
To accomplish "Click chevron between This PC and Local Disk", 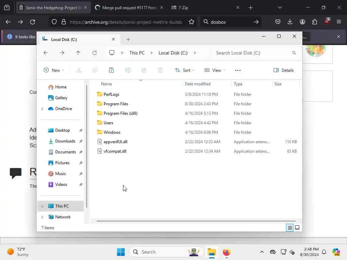I will coord(151,53).
